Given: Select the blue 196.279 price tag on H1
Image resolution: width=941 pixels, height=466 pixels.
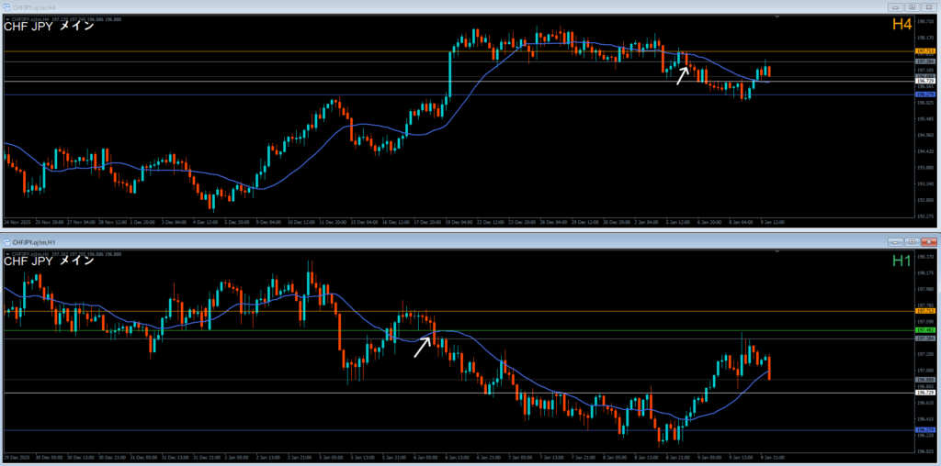Looking at the screenshot, I should (925, 430).
